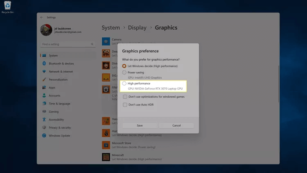Click the user profile avatar picture
This screenshot has width=307, height=173.
pos(46,30)
